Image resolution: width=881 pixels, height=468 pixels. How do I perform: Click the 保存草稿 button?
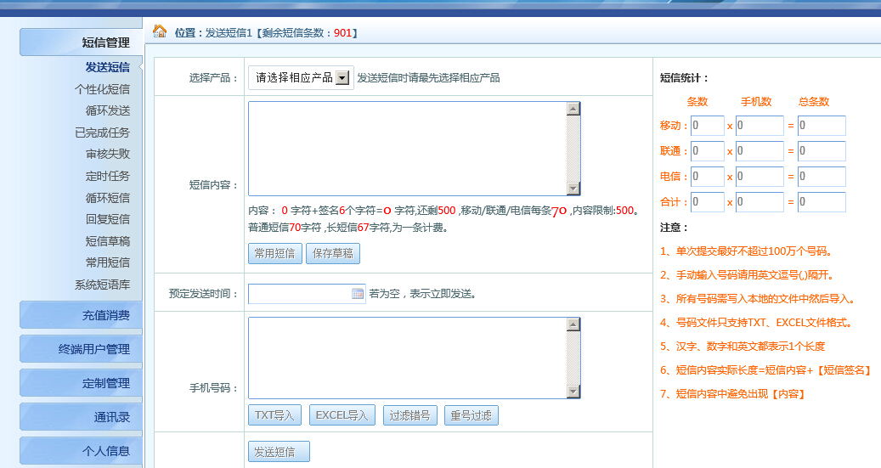coord(333,253)
